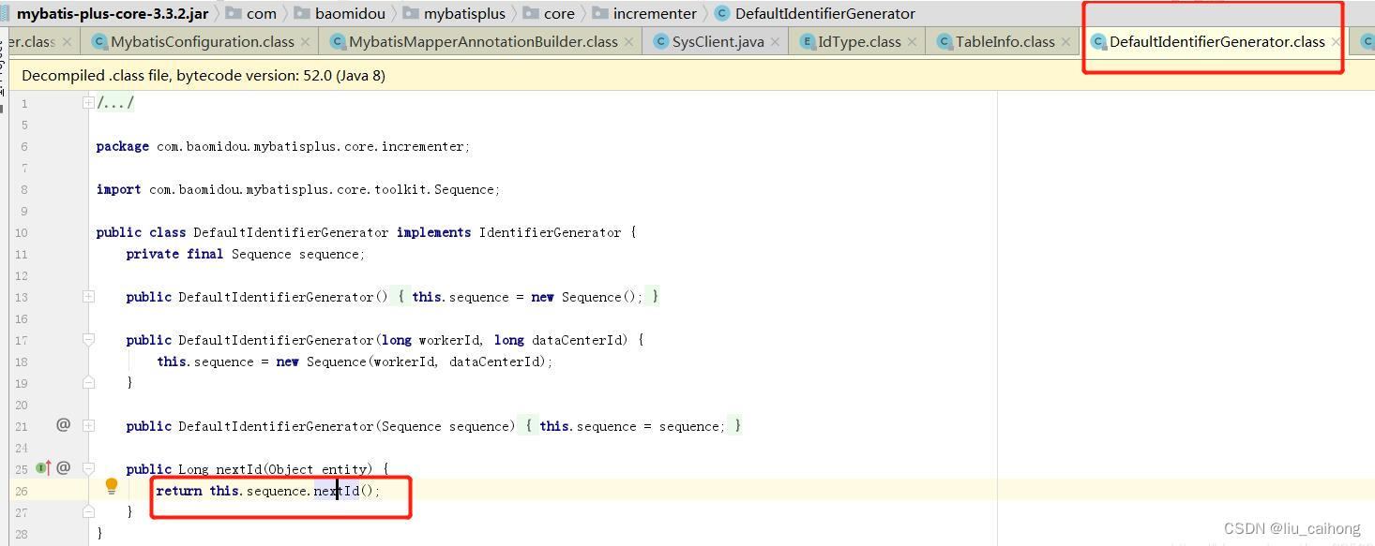Collapse the nextId method on line 25
This screenshot has height=546, width=1375.
tap(88, 468)
